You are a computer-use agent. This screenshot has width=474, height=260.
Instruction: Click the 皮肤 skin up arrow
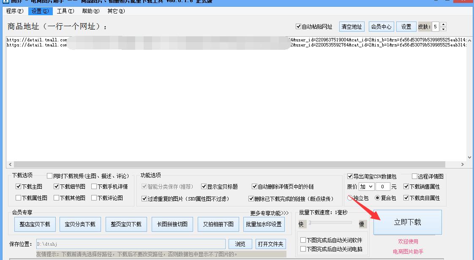(x=443, y=24)
